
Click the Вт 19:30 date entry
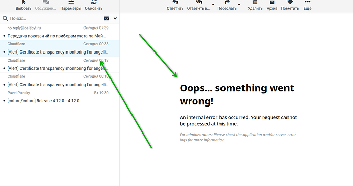101,93
